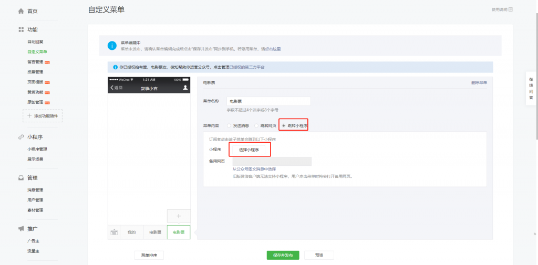Open the 已授权的第三方平台 link
Viewport: 538px width, 265px height.
[247, 67]
